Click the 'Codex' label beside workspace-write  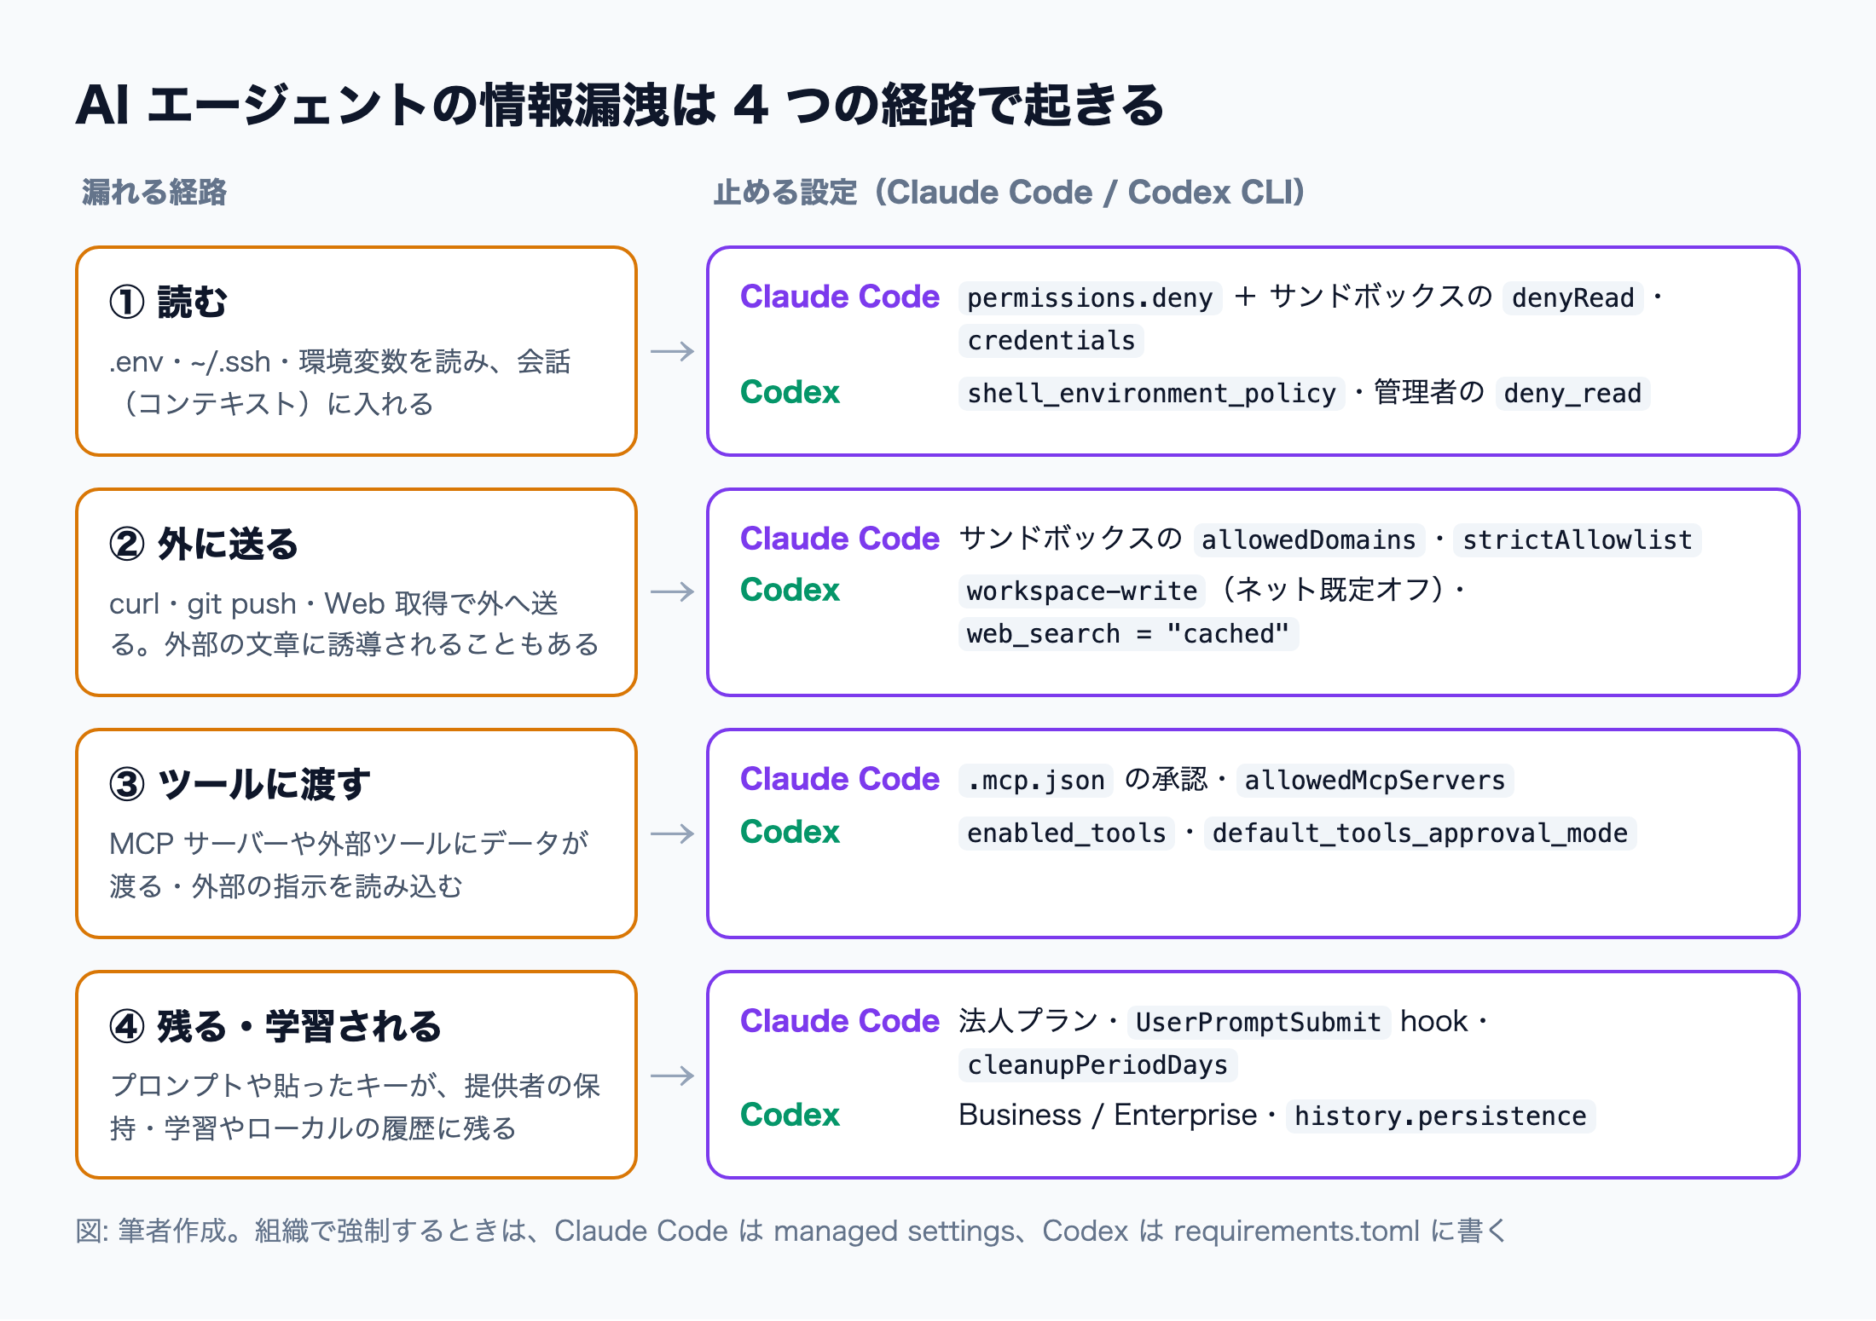tap(790, 590)
